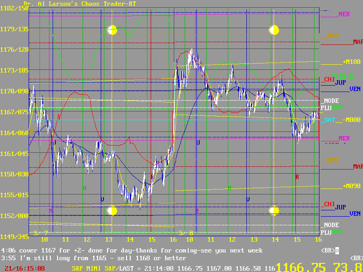
Task: Click the 3/ 8 date marker
Action: [x=186, y=233]
